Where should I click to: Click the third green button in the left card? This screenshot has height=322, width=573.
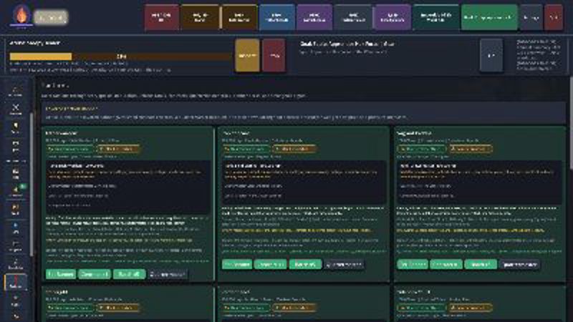129,274
